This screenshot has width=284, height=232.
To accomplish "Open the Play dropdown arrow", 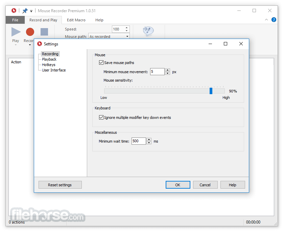I will (16, 45).
